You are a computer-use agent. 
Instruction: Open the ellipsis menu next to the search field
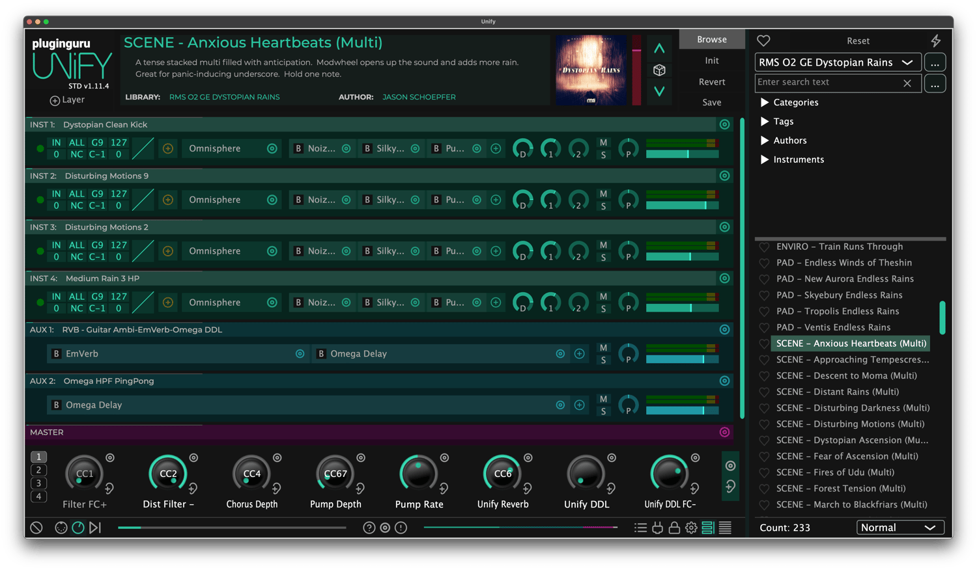click(x=935, y=83)
